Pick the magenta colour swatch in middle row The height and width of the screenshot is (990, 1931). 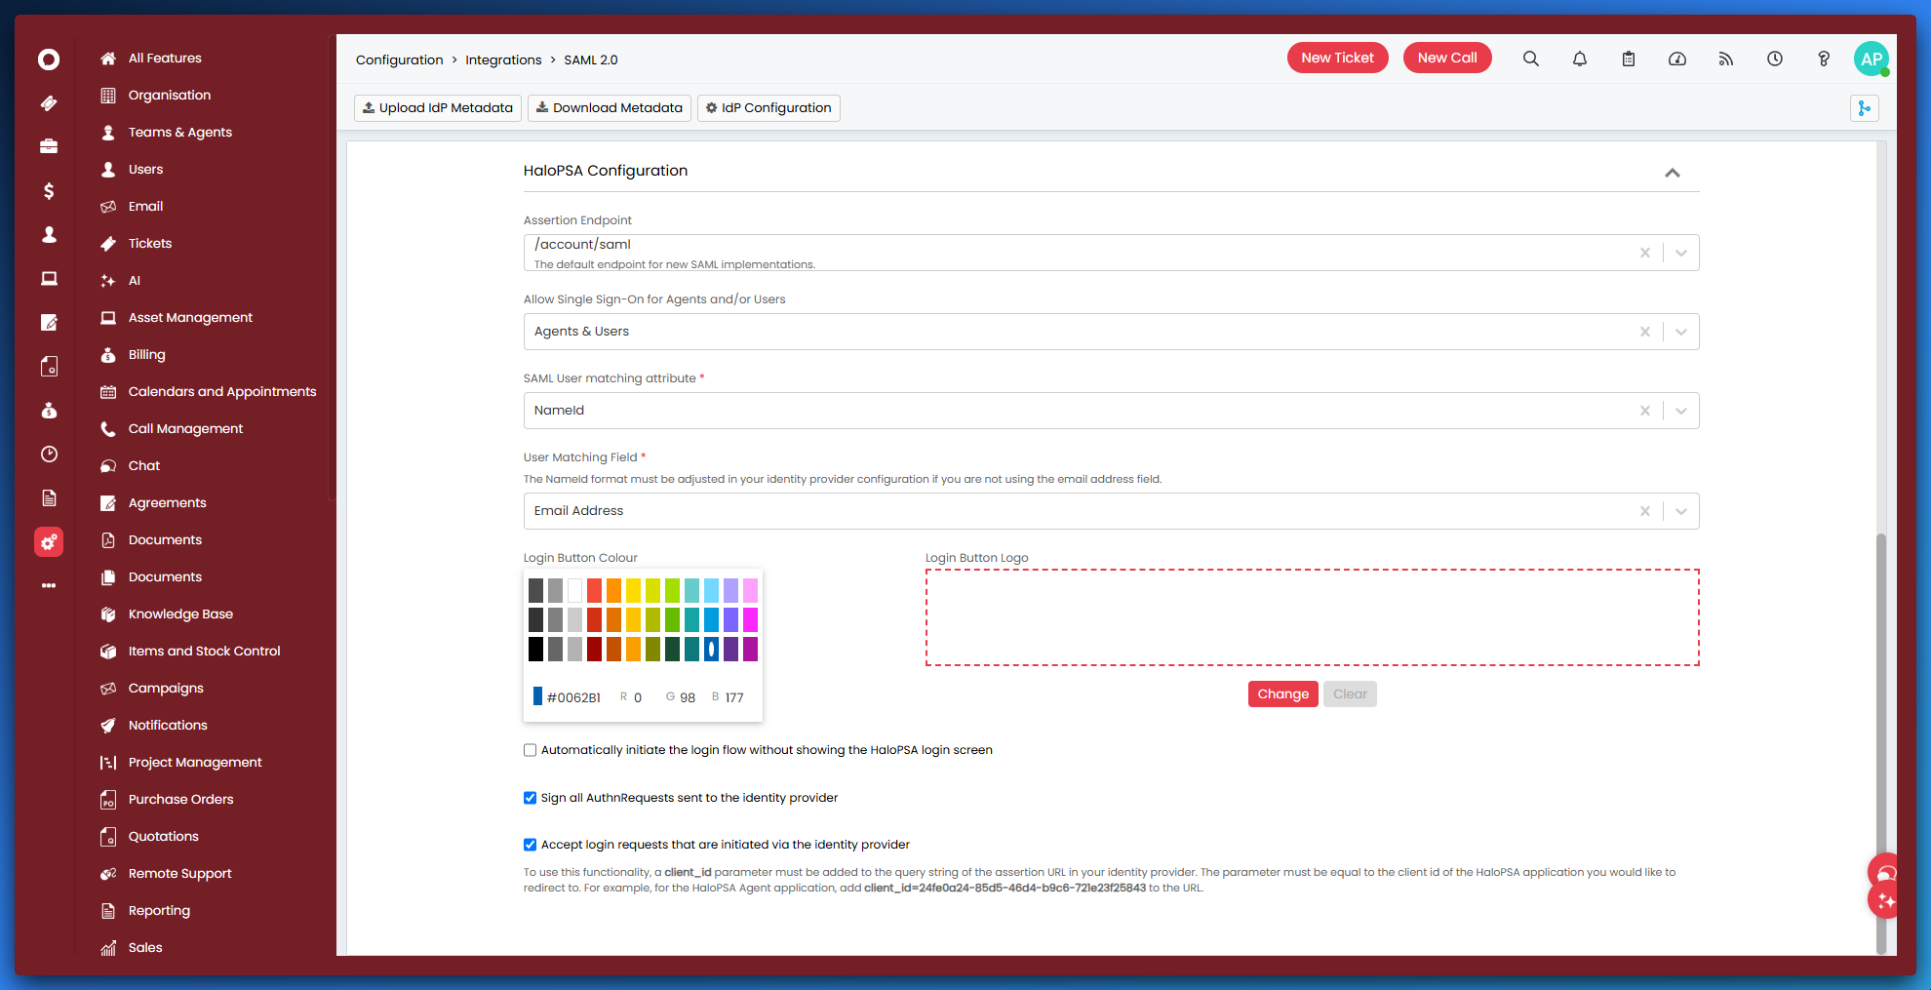coord(750,619)
